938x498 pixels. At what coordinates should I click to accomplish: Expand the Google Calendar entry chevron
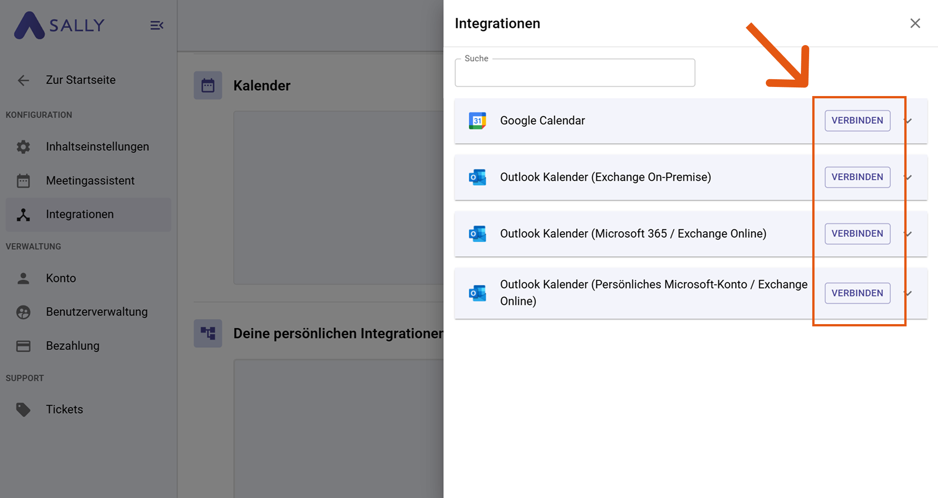tap(908, 121)
